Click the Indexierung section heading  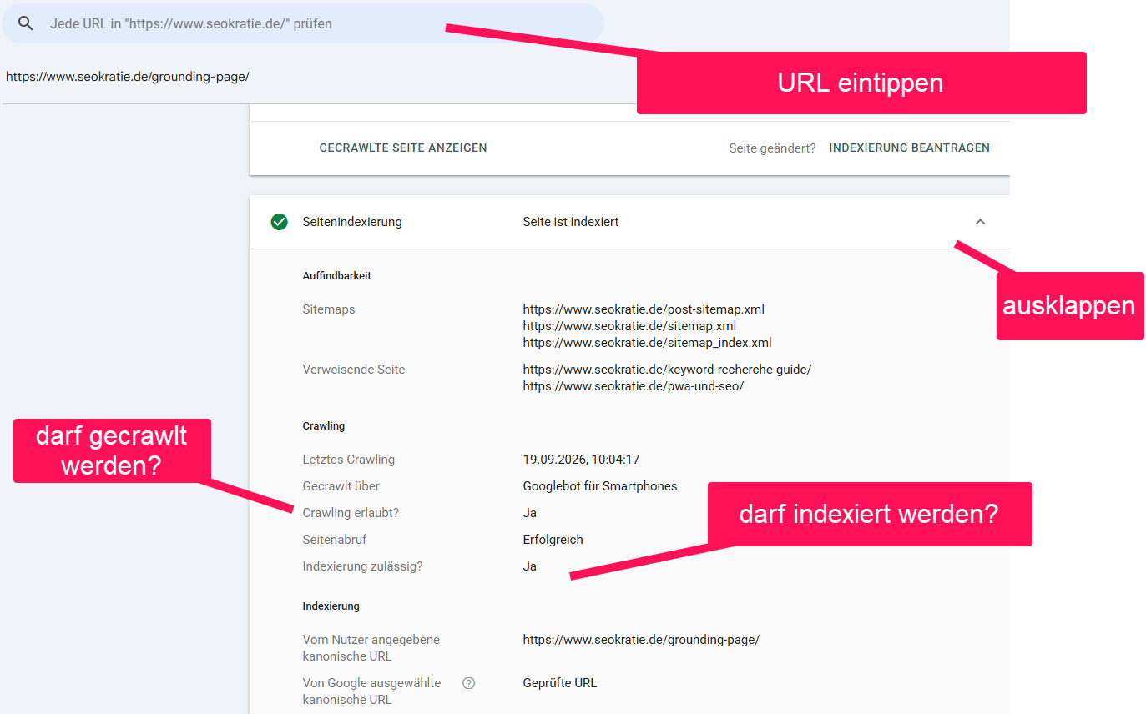[331, 606]
